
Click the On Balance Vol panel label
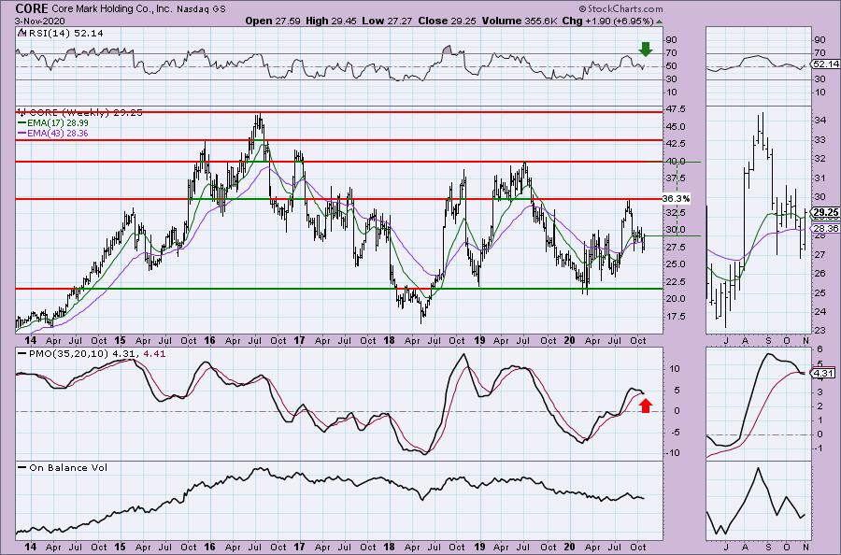coord(64,467)
